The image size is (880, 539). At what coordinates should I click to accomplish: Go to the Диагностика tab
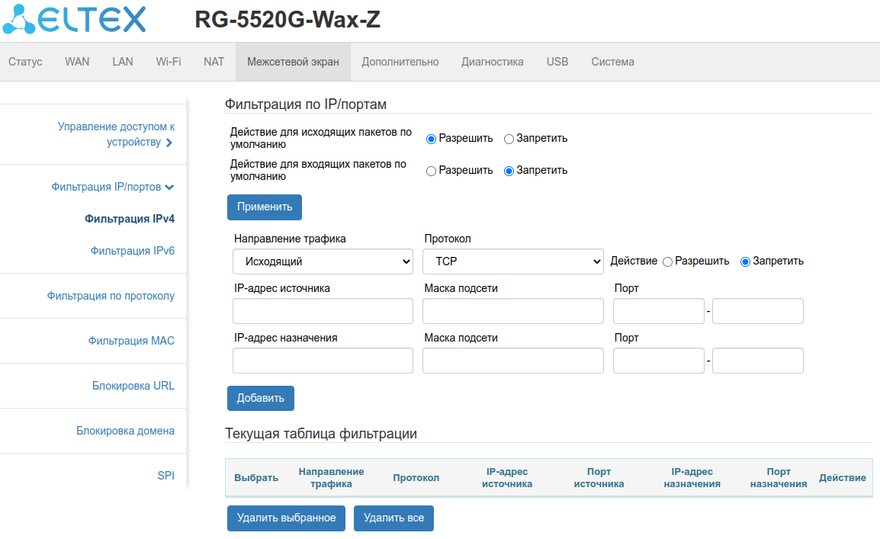(492, 62)
